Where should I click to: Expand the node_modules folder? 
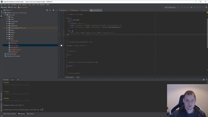tap(7, 28)
